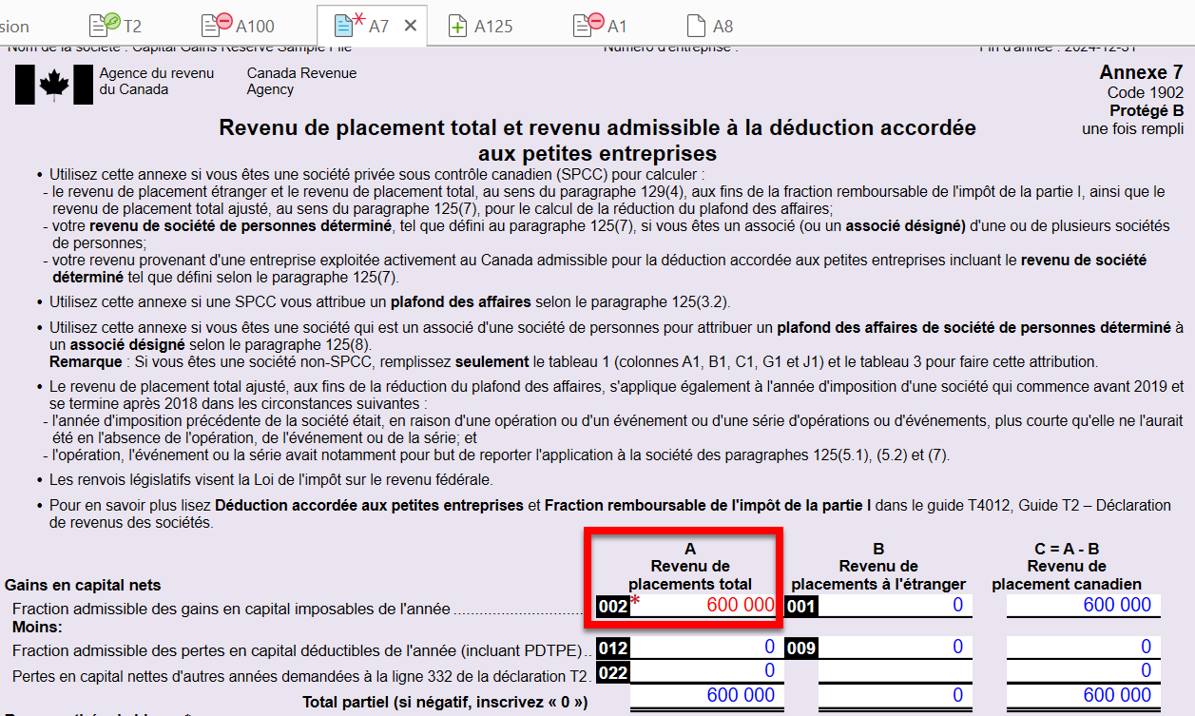
Task: Switch to the T2 tab
Action: pyautogui.click(x=115, y=26)
